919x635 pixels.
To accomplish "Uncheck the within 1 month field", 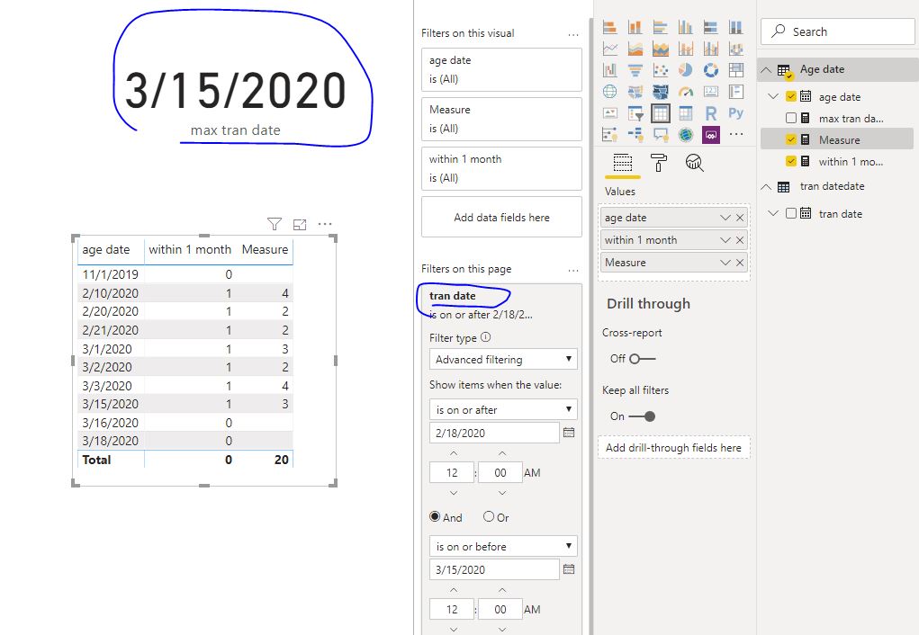I will click(790, 161).
